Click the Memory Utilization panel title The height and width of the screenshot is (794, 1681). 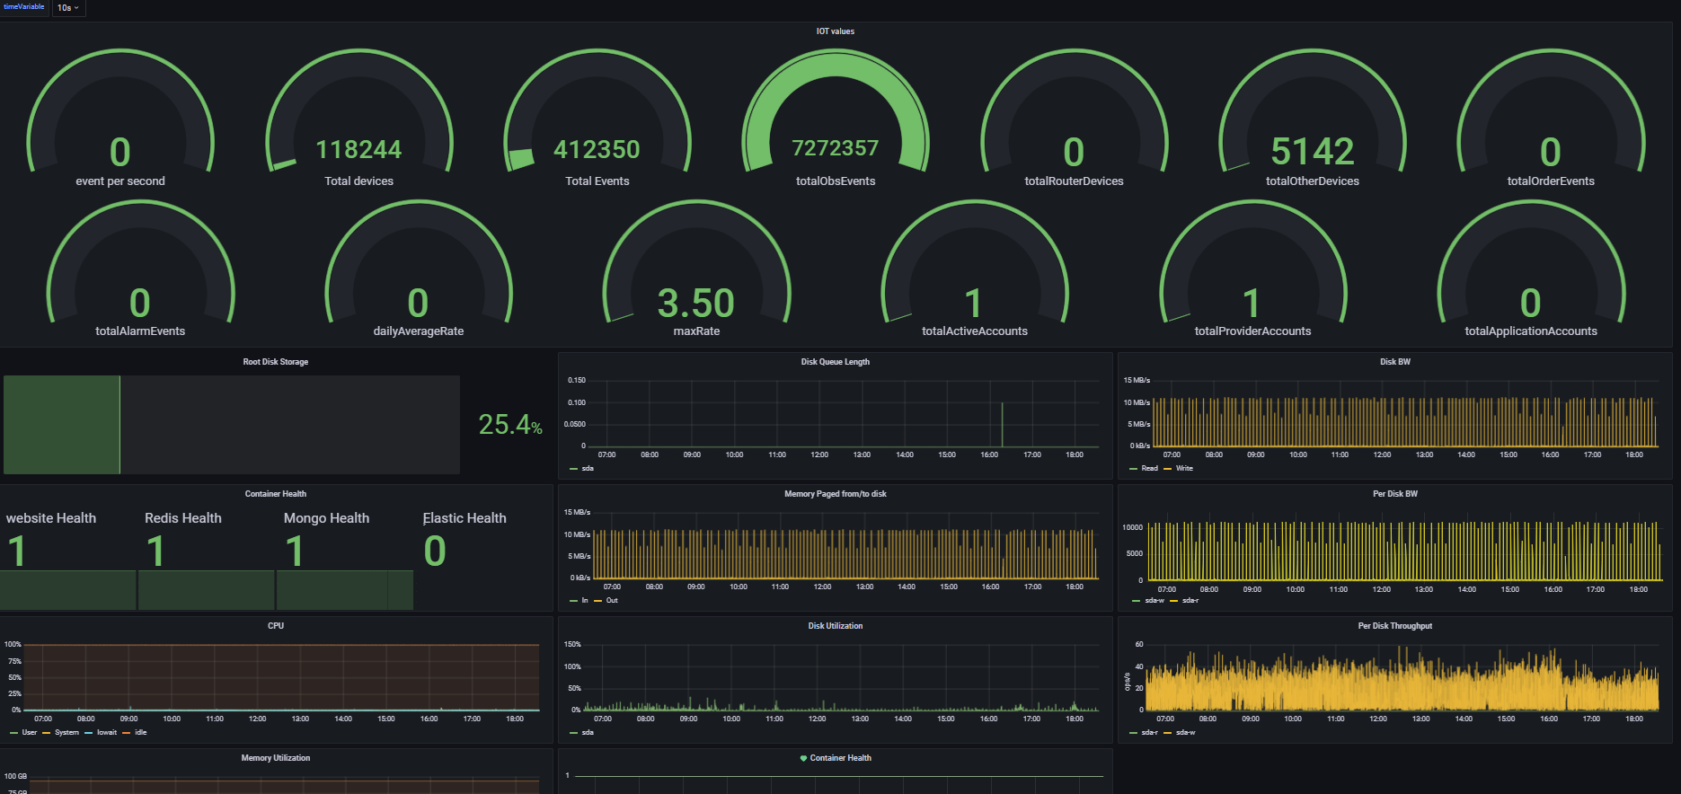[275, 758]
